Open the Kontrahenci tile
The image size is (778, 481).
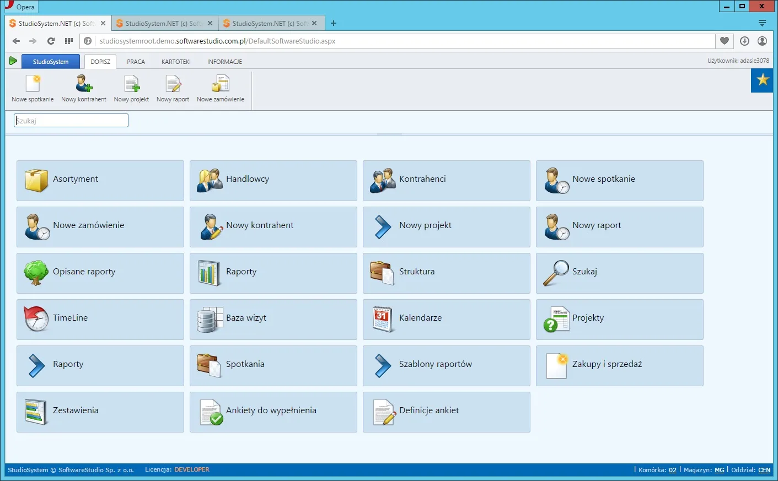[447, 181]
